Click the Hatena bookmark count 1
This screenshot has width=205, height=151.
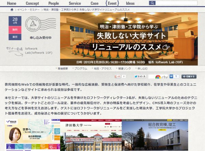coord(176,76)
